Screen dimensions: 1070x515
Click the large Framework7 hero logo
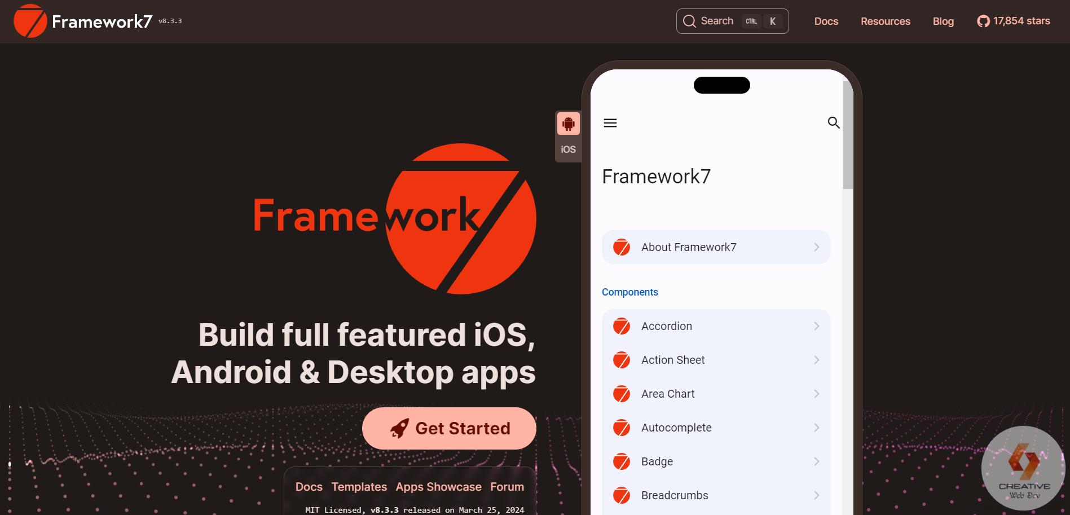coord(395,219)
